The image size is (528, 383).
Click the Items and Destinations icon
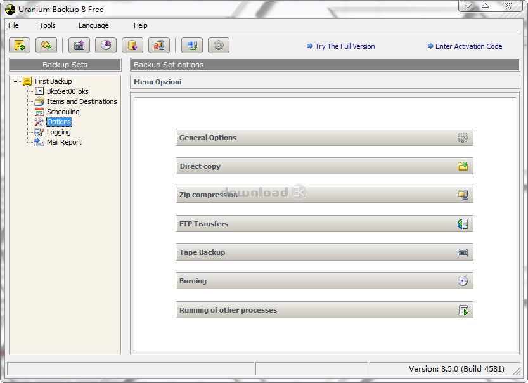point(39,101)
